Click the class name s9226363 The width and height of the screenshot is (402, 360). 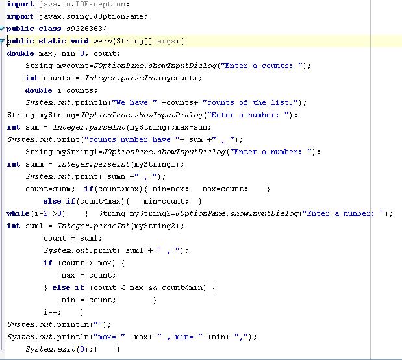click(84, 29)
